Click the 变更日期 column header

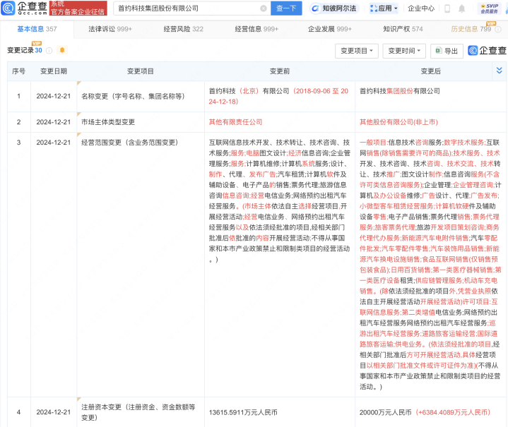tap(54, 71)
